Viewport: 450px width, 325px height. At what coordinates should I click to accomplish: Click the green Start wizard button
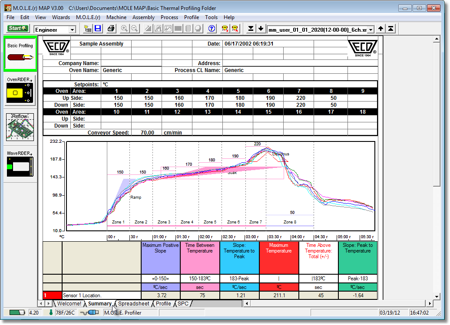pos(17,28)
